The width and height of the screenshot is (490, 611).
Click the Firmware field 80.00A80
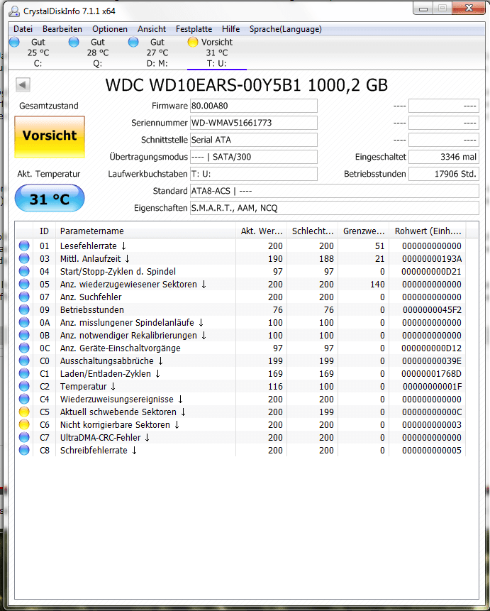pos(254,106)
